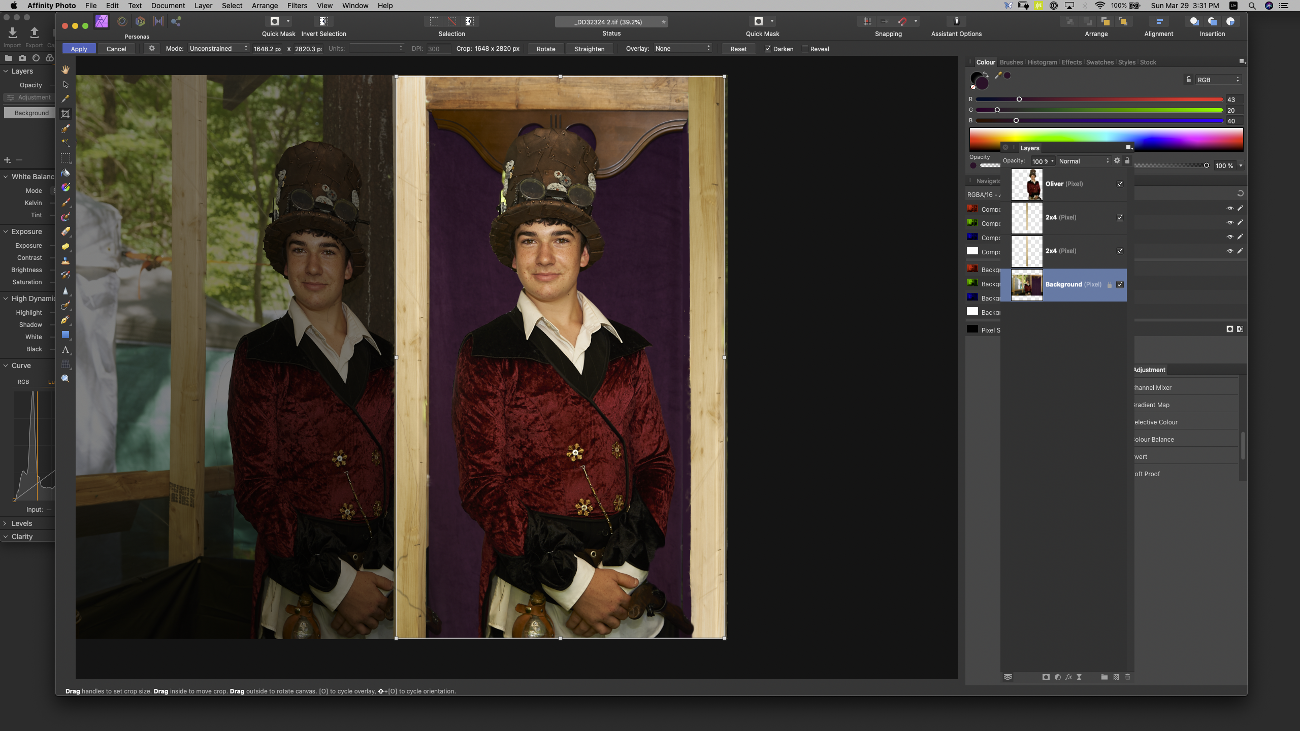Click the Apply crop button
The image size is (1300, 731).
tap(79, 49)
